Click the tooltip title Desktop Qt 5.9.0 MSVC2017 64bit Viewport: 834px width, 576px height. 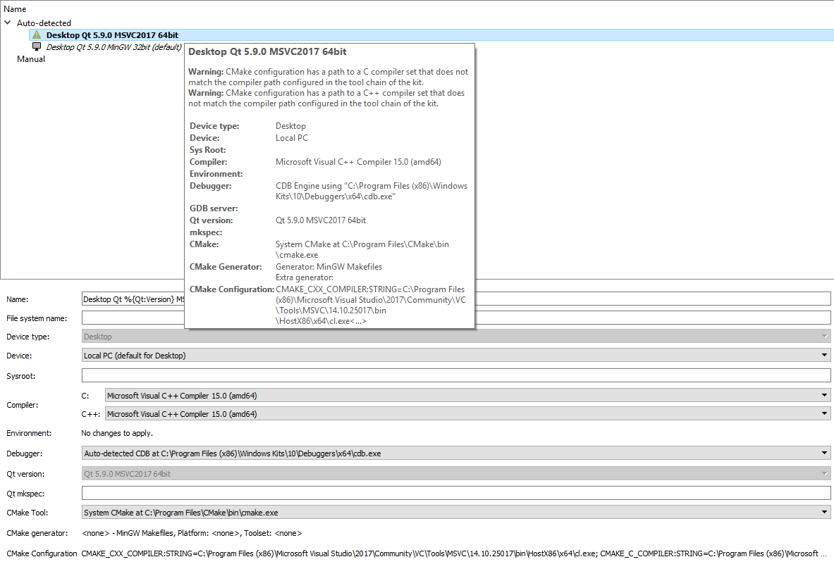(267, 51)
